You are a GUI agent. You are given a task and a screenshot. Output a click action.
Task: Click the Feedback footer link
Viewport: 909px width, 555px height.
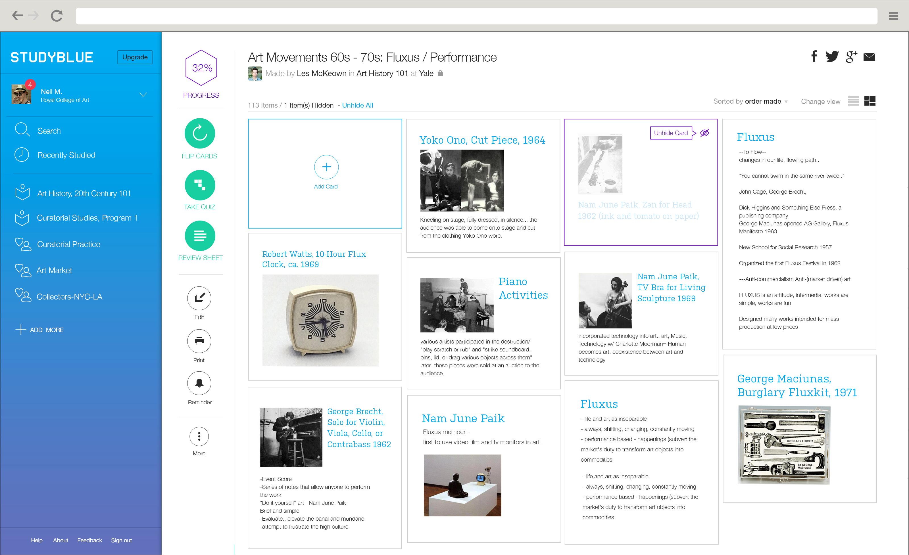tap(90, 540)
